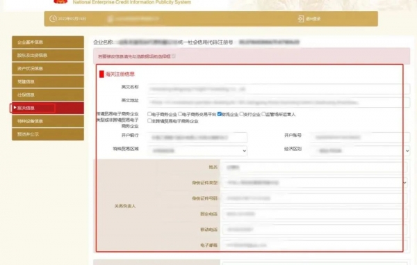417x265 pixels.
Task: Click the 退出登录 link
Action: [x=313, y=19]
